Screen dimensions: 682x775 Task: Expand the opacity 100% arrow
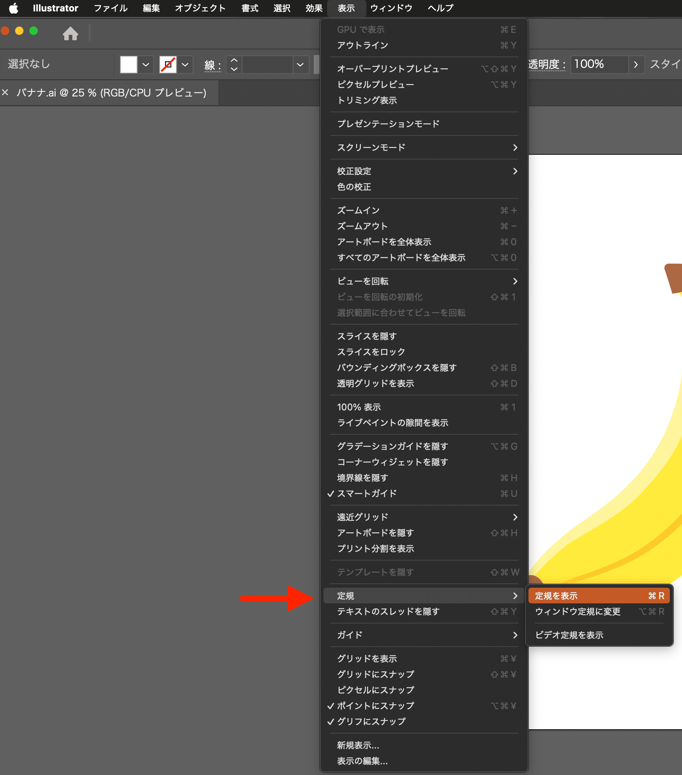click(x=636, y=64)
